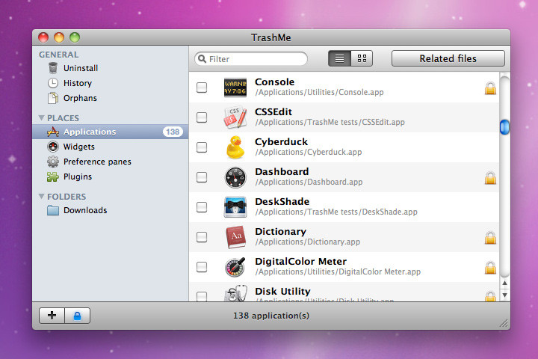Viewport: 538px width, 359px height.
Task: Click the DeskShade application name
Action: (x=282, y=202)
